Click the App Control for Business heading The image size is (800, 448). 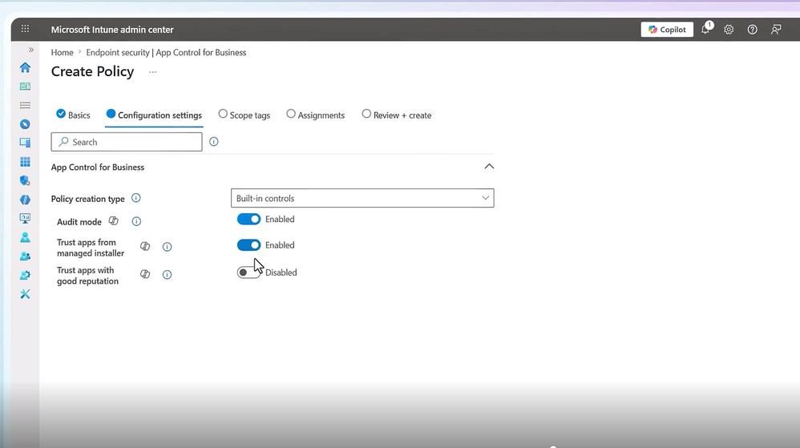pos(98,167)
